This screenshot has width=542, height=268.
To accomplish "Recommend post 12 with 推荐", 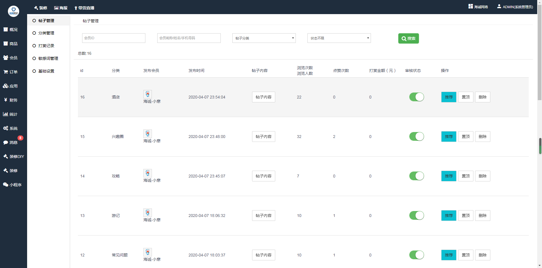I will (449, 255).
